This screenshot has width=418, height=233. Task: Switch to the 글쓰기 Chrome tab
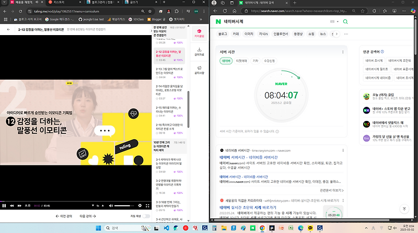click(x=140, y=2)
